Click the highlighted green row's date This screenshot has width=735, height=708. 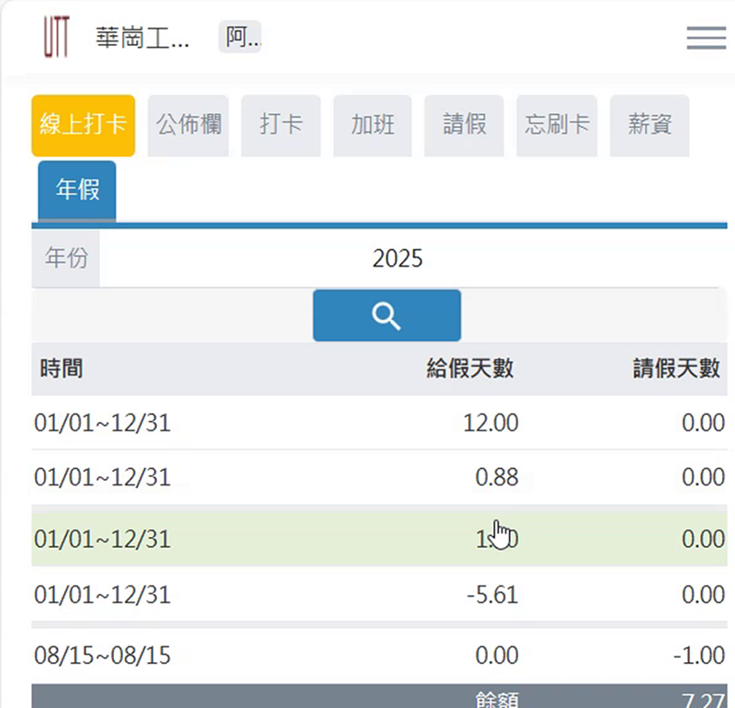pos(102,539)
